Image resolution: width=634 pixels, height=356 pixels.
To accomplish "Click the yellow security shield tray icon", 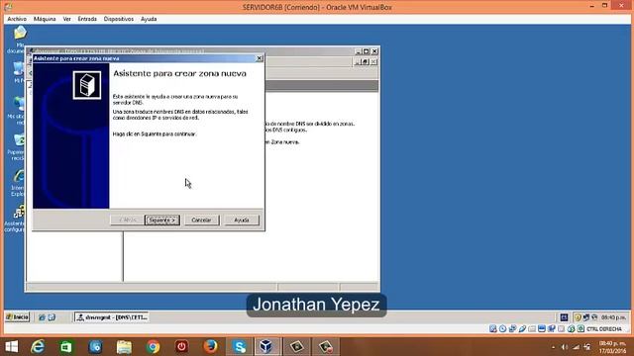I will [x=579, y=317].
